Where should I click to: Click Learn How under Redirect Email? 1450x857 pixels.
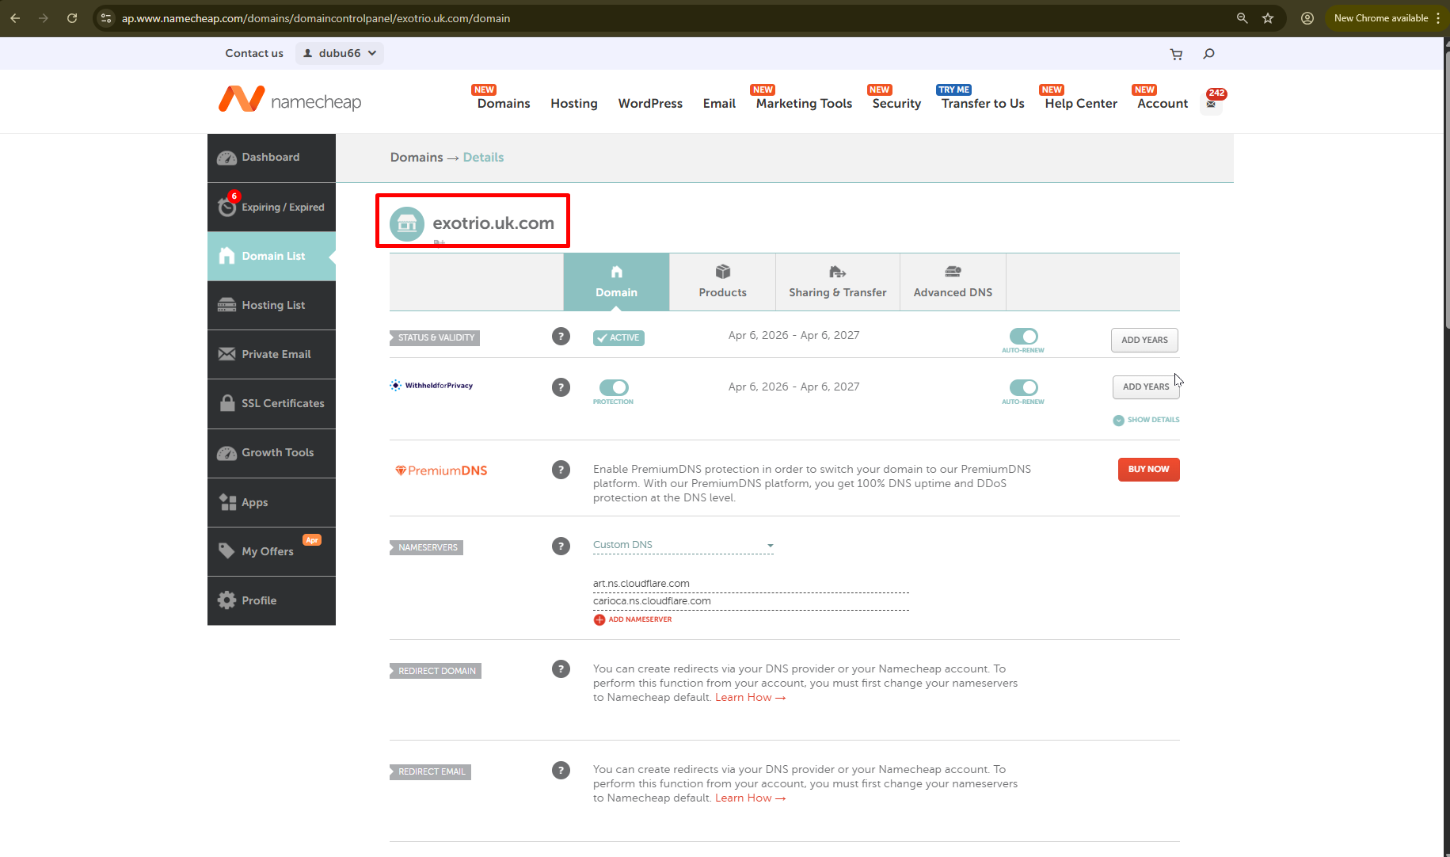tap(750, 798)
